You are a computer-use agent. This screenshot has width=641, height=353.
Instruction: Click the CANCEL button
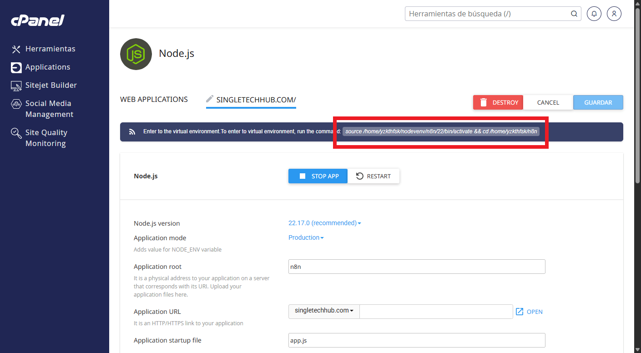pyautogui.click(x=548, y=102)
